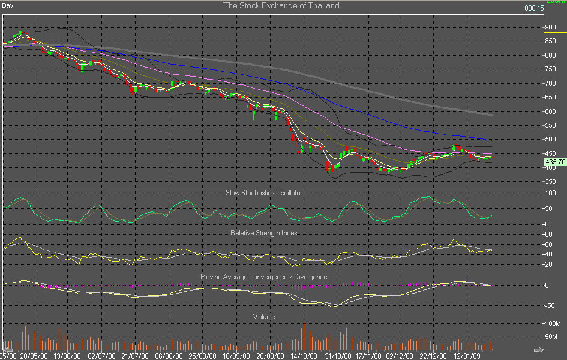This screenshot has width=567, height=360.
Task: Click the 850 price axis label
Action: click(x=550, y=41)
